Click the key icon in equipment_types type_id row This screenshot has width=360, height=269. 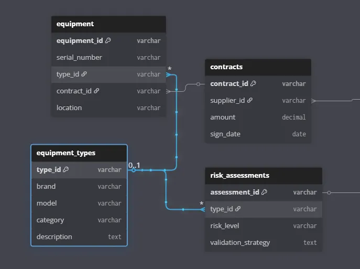(66, 169)
